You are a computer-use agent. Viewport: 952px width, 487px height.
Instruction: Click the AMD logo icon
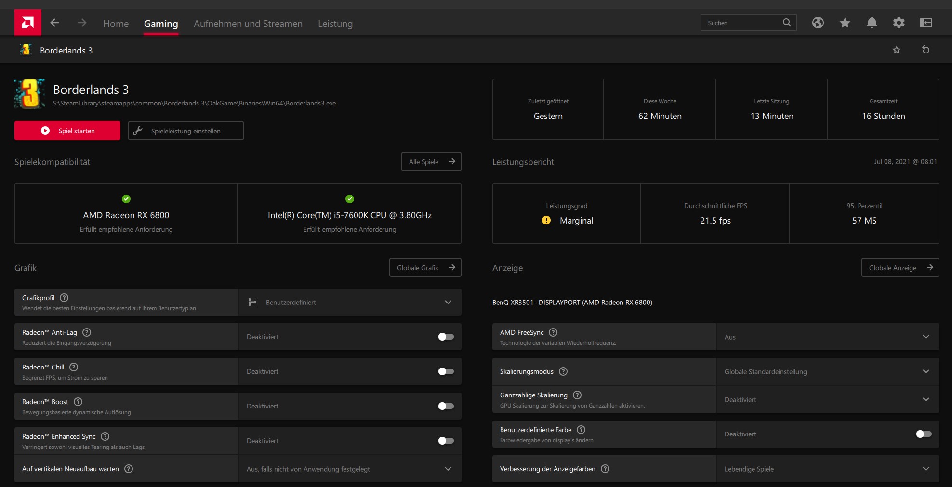tap(28, 23)
